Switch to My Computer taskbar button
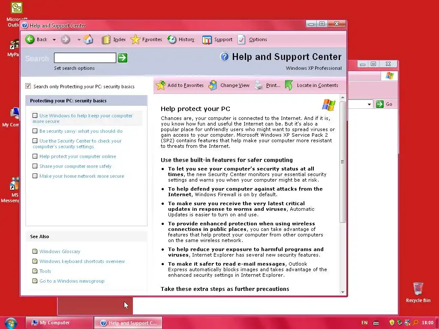This screenshot has width=439, height=329. point(59,323)
